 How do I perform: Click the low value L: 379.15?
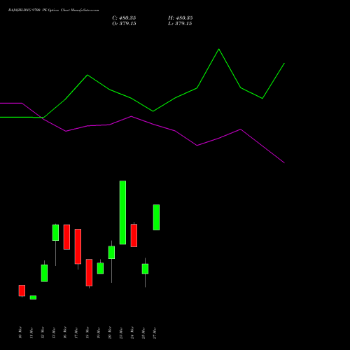(x=180, y=24)
